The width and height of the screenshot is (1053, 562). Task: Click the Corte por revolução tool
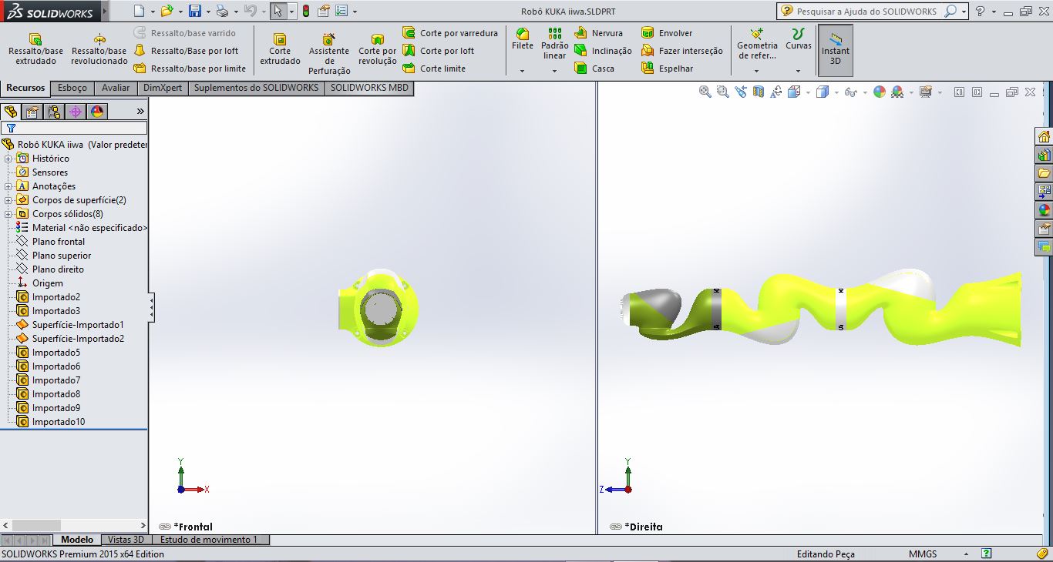click(x=378, y=49)
